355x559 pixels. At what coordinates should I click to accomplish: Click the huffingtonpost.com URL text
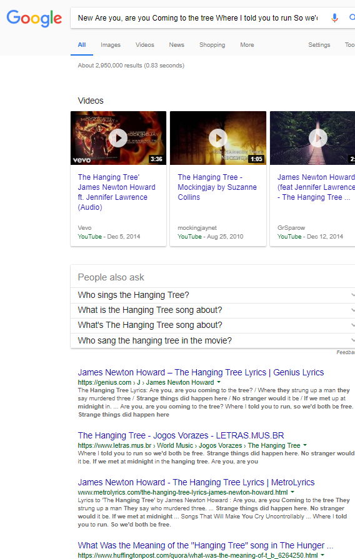(x=197, y=555)
